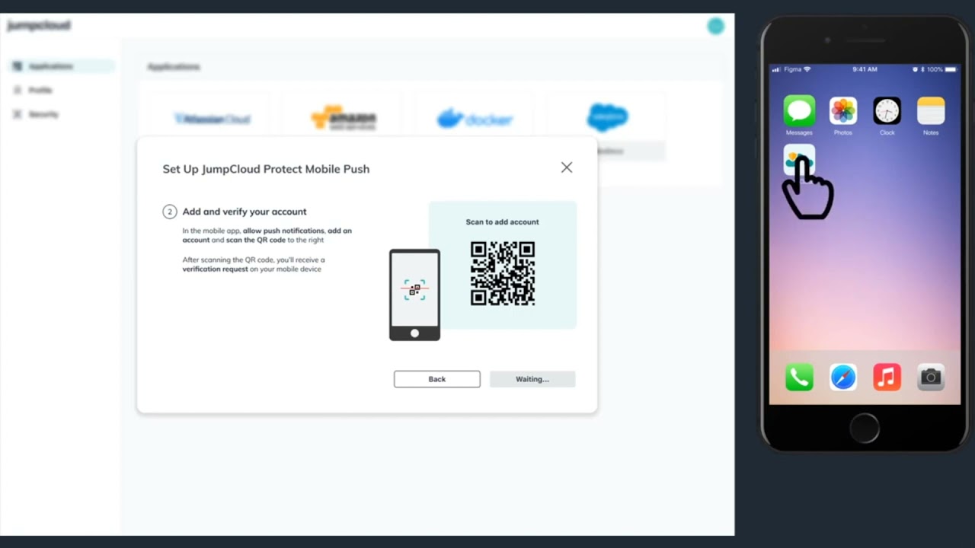Tap the iPhone home button
This screenshot has width=975, height=548.
point(865,428)
